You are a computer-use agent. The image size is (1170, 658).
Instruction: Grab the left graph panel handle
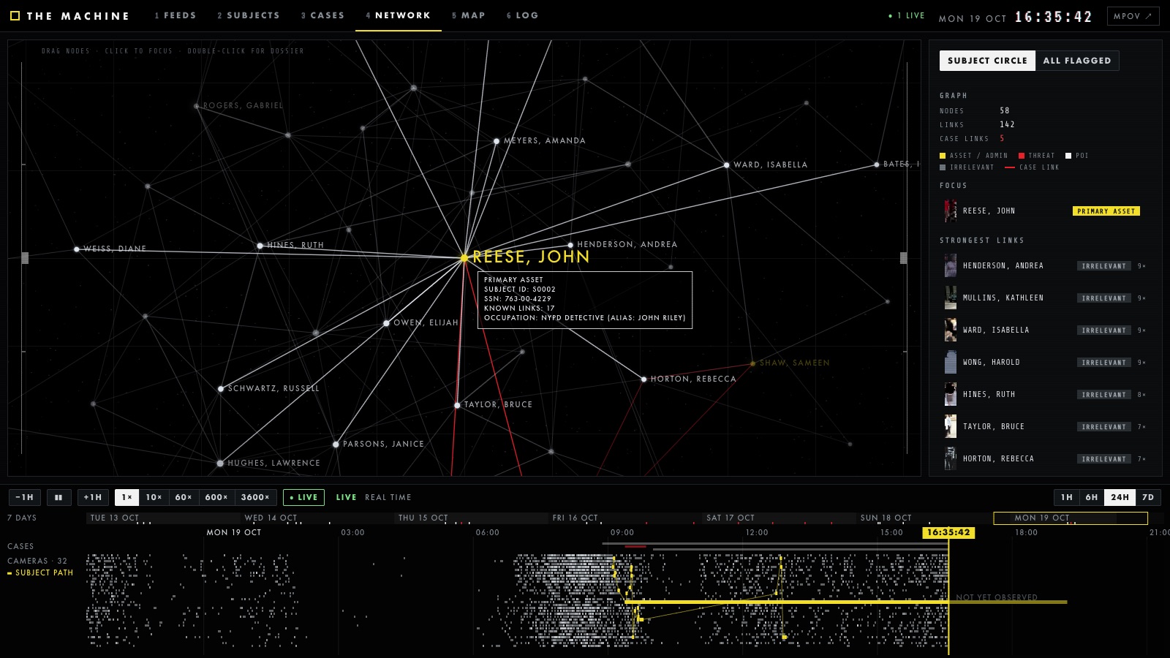tap(25, 257)
